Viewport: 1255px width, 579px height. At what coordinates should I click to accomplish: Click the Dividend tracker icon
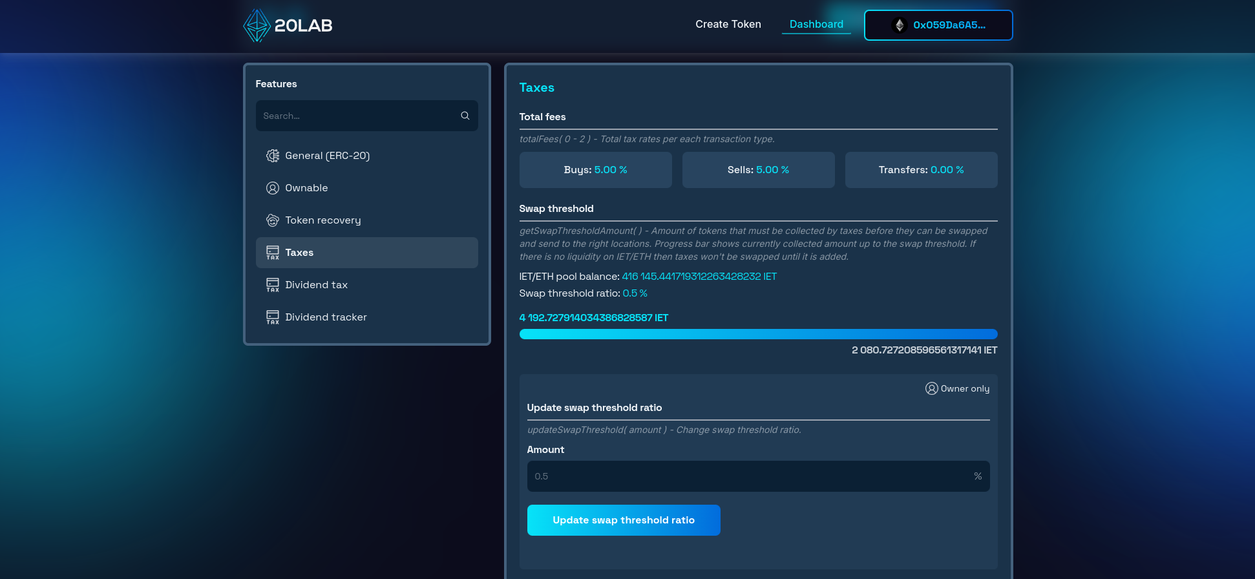(x=273, y=317)
